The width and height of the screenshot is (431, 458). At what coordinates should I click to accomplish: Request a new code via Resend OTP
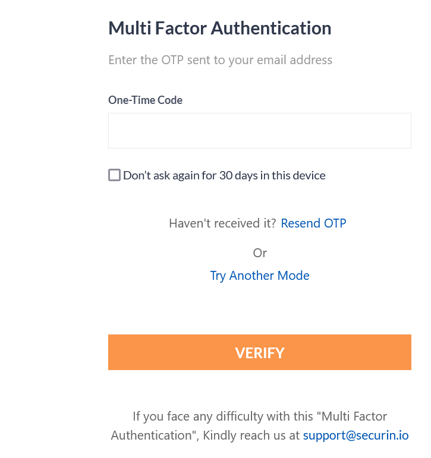313,223
